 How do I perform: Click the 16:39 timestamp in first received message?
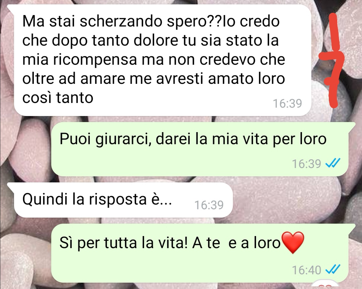coord(288,103)
